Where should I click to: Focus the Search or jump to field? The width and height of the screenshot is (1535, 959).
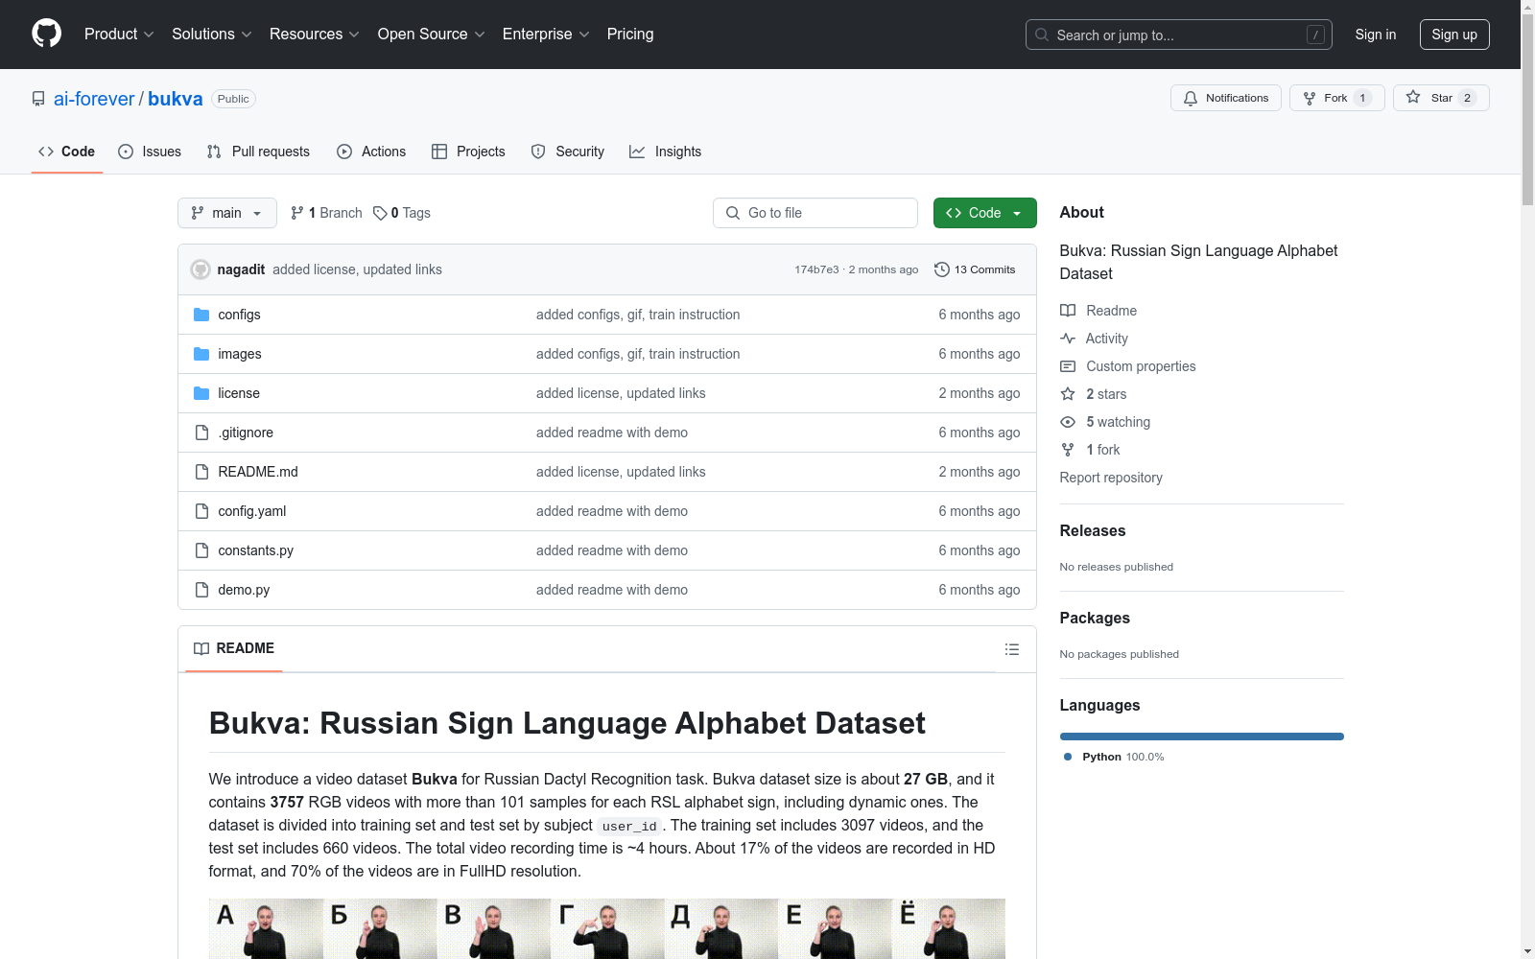click(1179, 35)
